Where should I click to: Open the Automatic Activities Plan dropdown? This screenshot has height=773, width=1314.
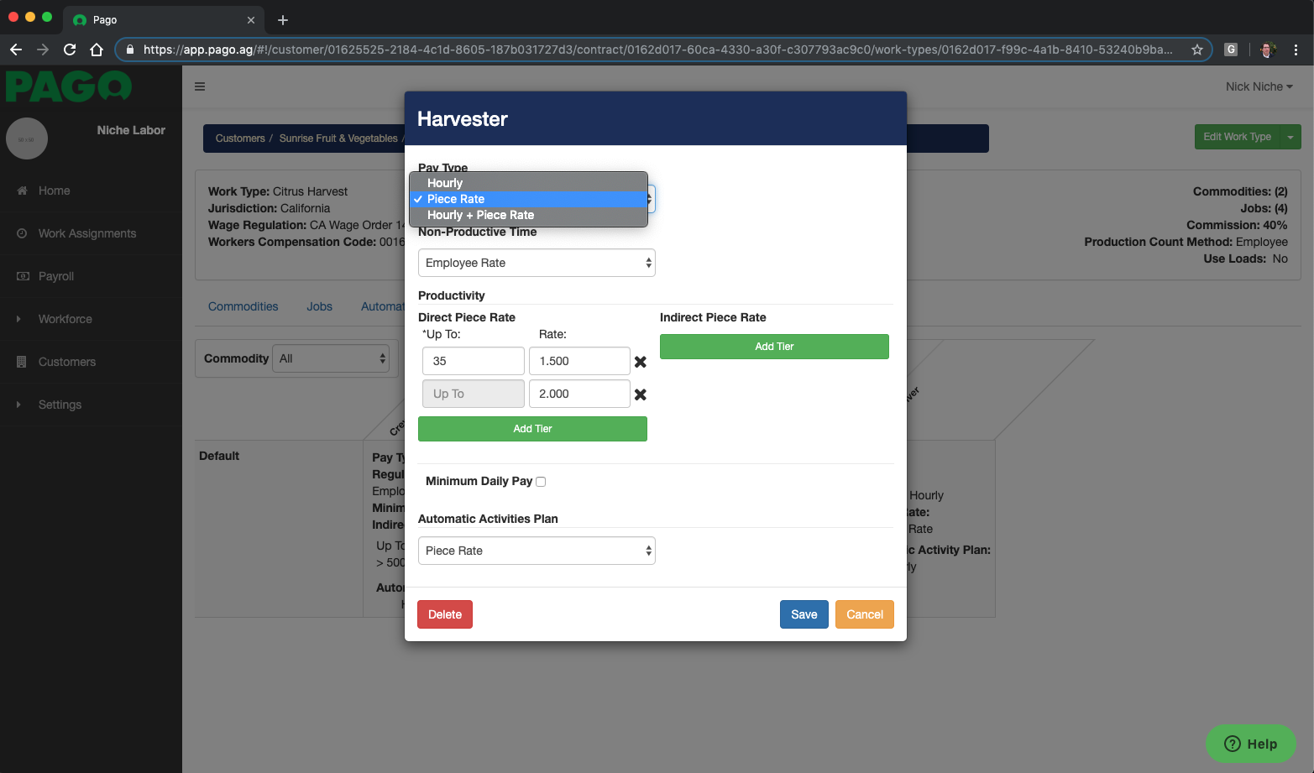click(537, 550)
